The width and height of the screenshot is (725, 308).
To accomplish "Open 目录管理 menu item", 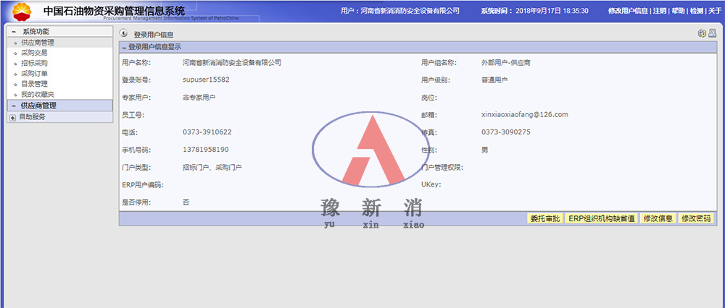I will 34,84.
